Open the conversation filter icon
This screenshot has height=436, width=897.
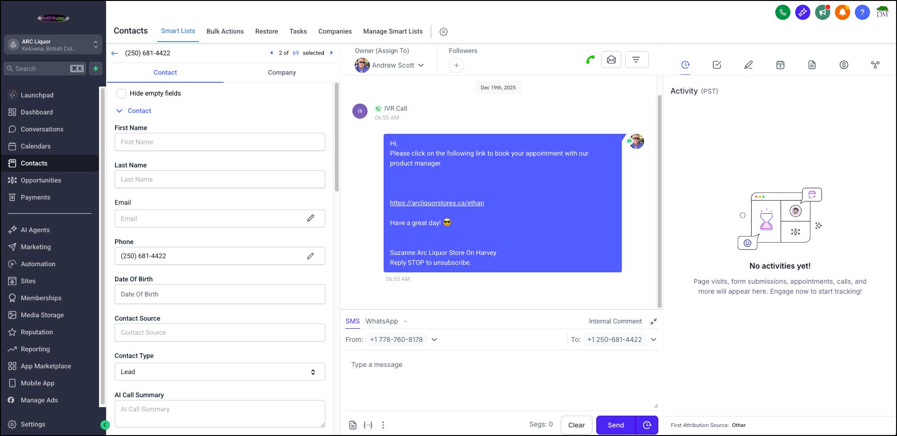637,59
